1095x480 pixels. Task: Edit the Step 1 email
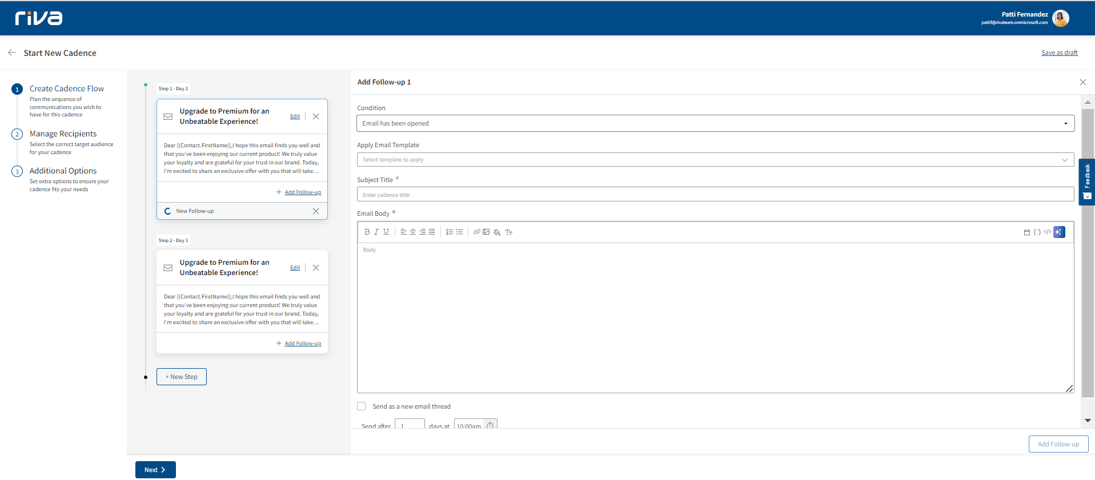[295, 116]
